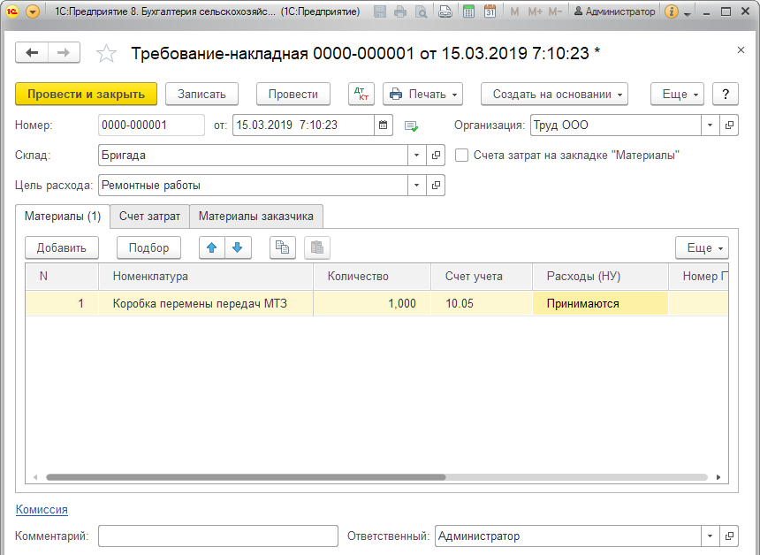Open the Создать на основании dropdown

click(554, 94)
